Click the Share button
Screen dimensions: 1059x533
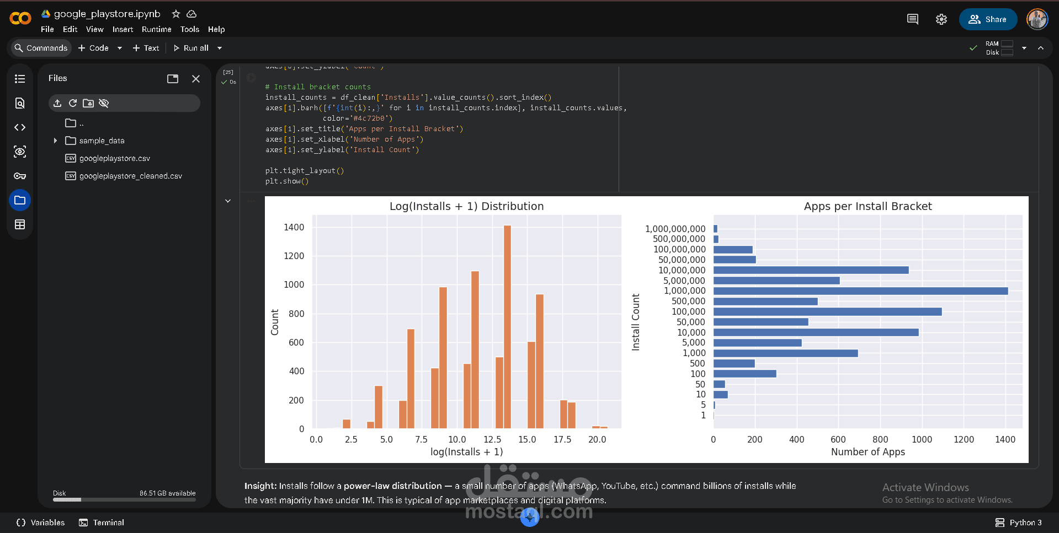[988, 19]
